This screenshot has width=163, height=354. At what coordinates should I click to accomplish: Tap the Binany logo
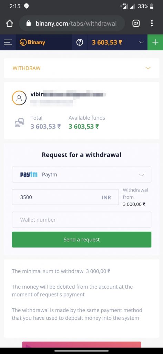click(x=33, y=43)
